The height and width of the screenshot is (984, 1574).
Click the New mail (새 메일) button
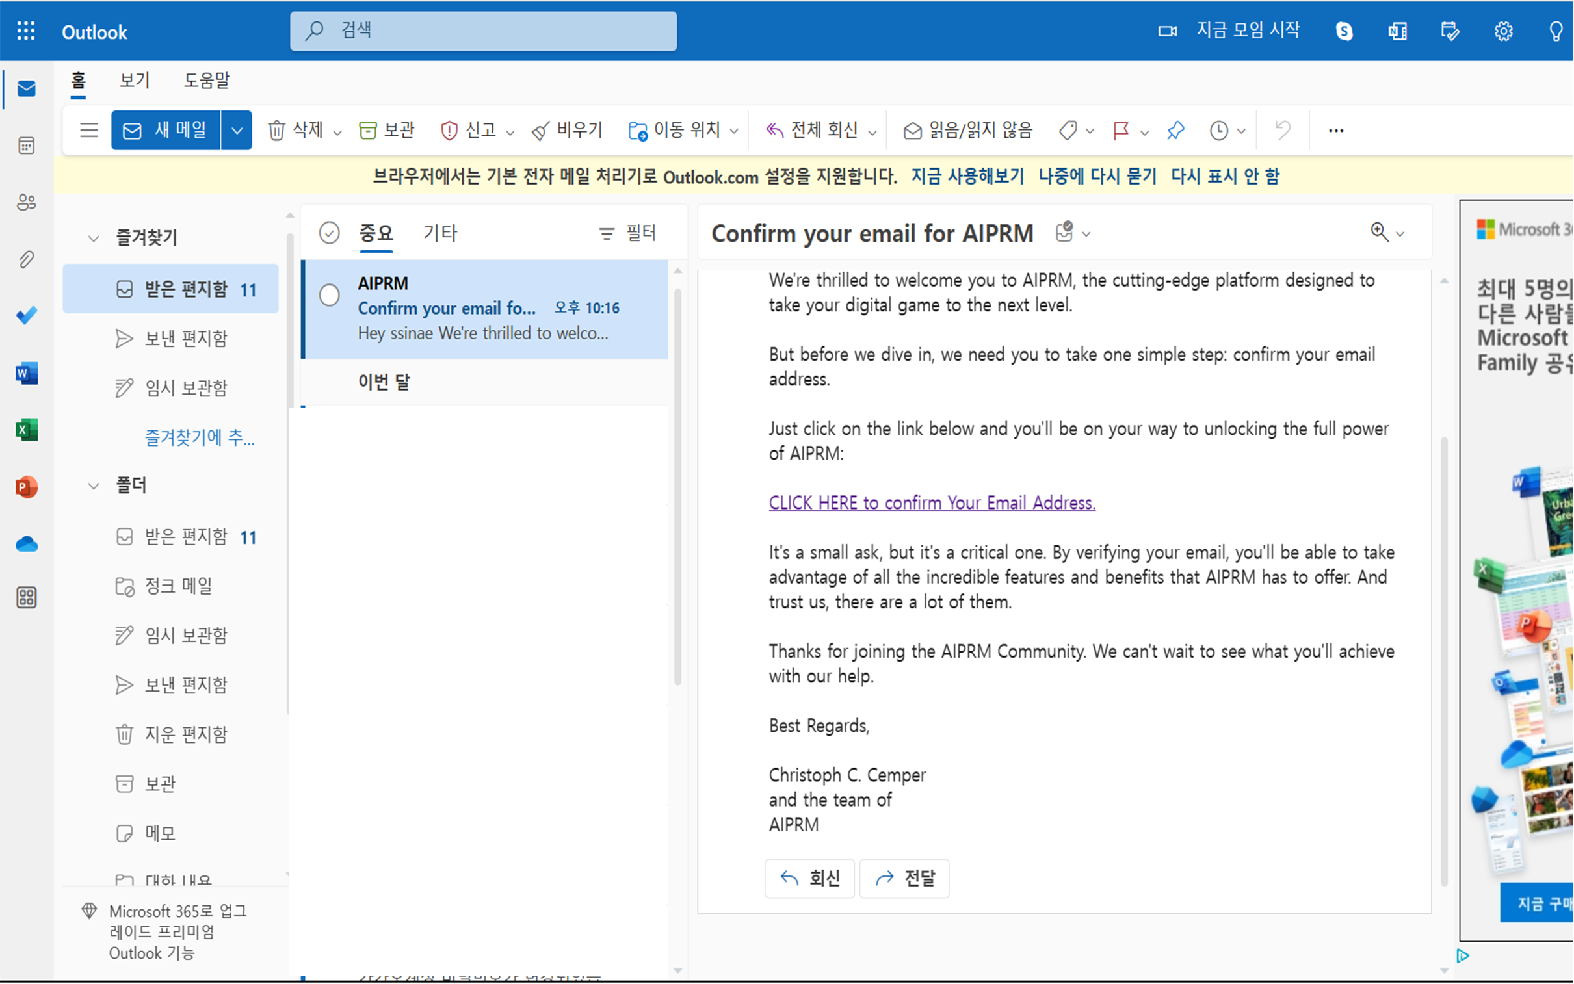(x=165, y=130)
